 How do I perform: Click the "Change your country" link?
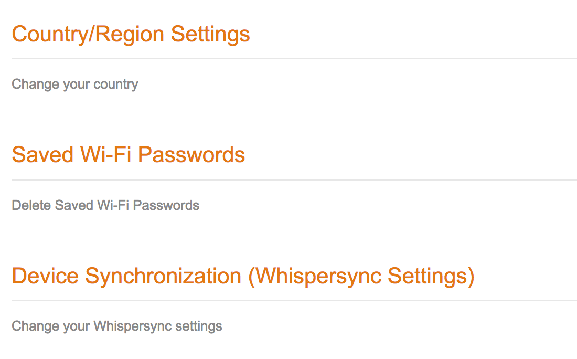pyautogui.click(x=74, y=84)
